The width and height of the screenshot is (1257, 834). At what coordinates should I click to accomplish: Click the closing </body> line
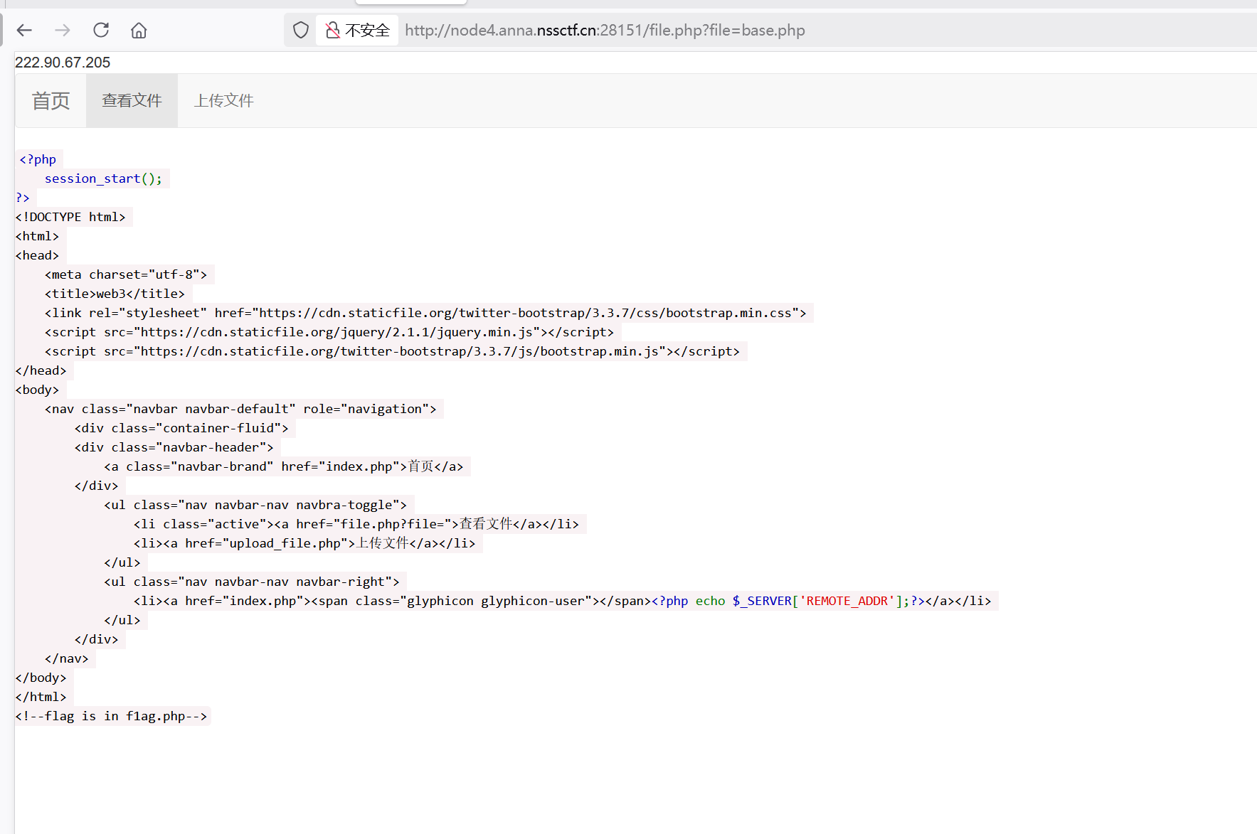click(x=41, y=678)
